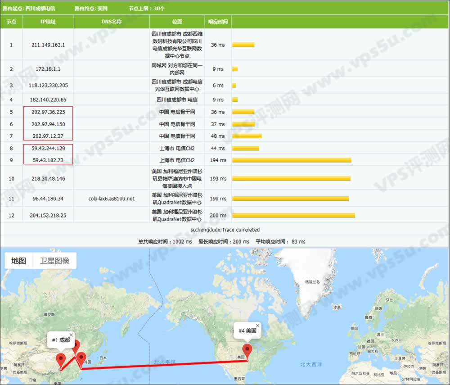The height and width of the screenshot is (385, 450).
Task: Click the 节点 column header
Action: click(x=11, y=22)
